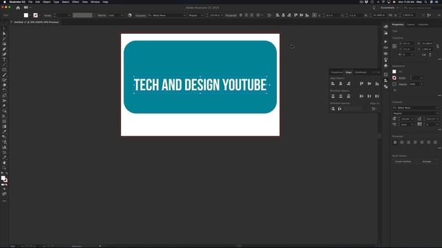Click Horizontal Distribute Center in Align panel

pyautogui.click(x=369, y=96)
